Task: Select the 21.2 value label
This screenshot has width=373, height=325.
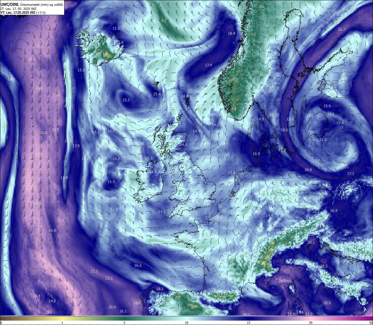Action: [x=309, y=314]
